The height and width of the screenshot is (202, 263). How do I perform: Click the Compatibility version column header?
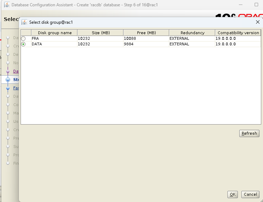(x=238, y=33)
